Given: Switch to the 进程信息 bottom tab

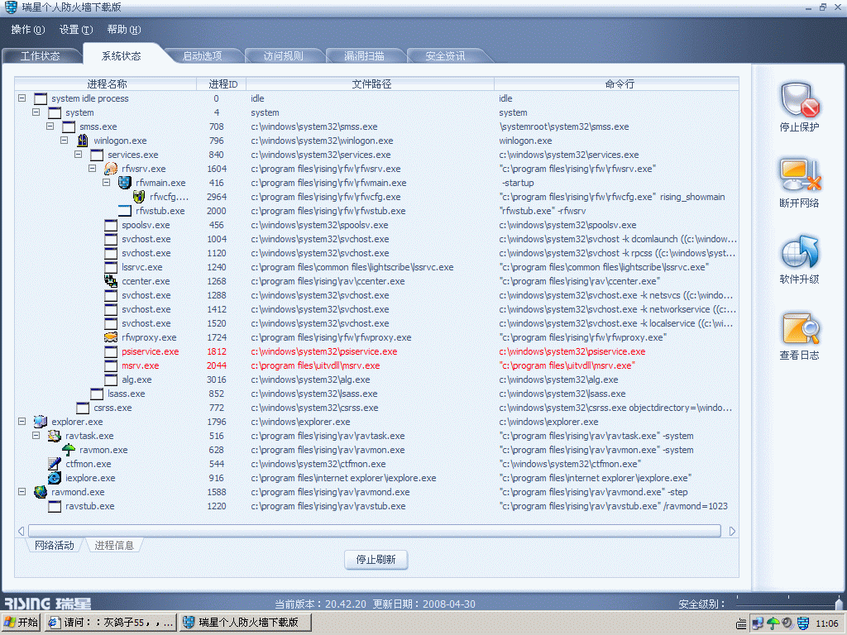Looking at the screenshot, I should tap(114, 546).
